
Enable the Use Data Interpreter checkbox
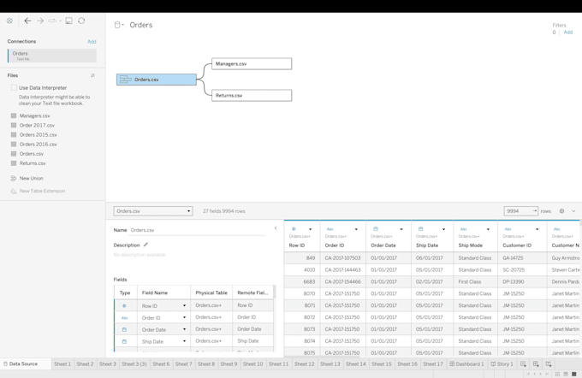pos(14,87)
